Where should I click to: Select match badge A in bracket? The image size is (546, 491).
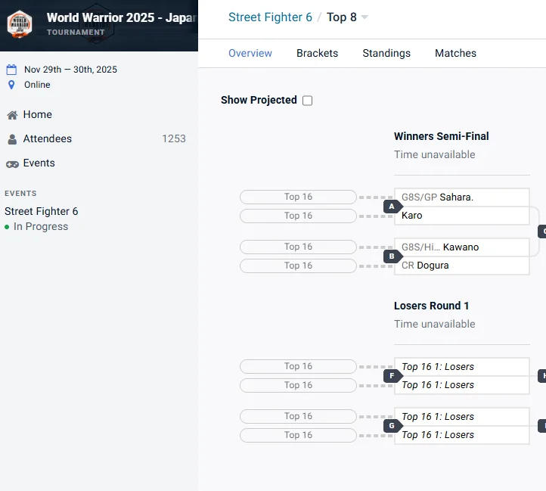[392, 207]
